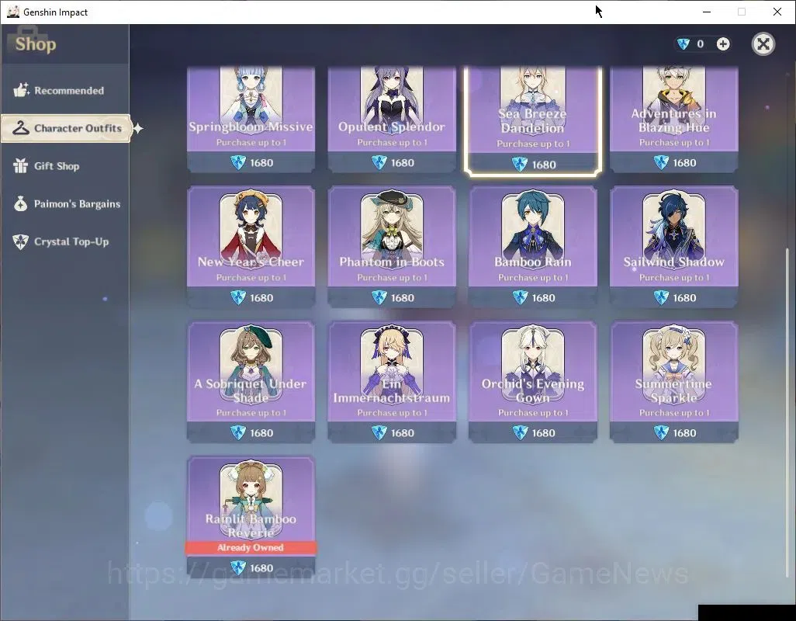
Task: Close the shop with the round X button
Action: (763, 44)
